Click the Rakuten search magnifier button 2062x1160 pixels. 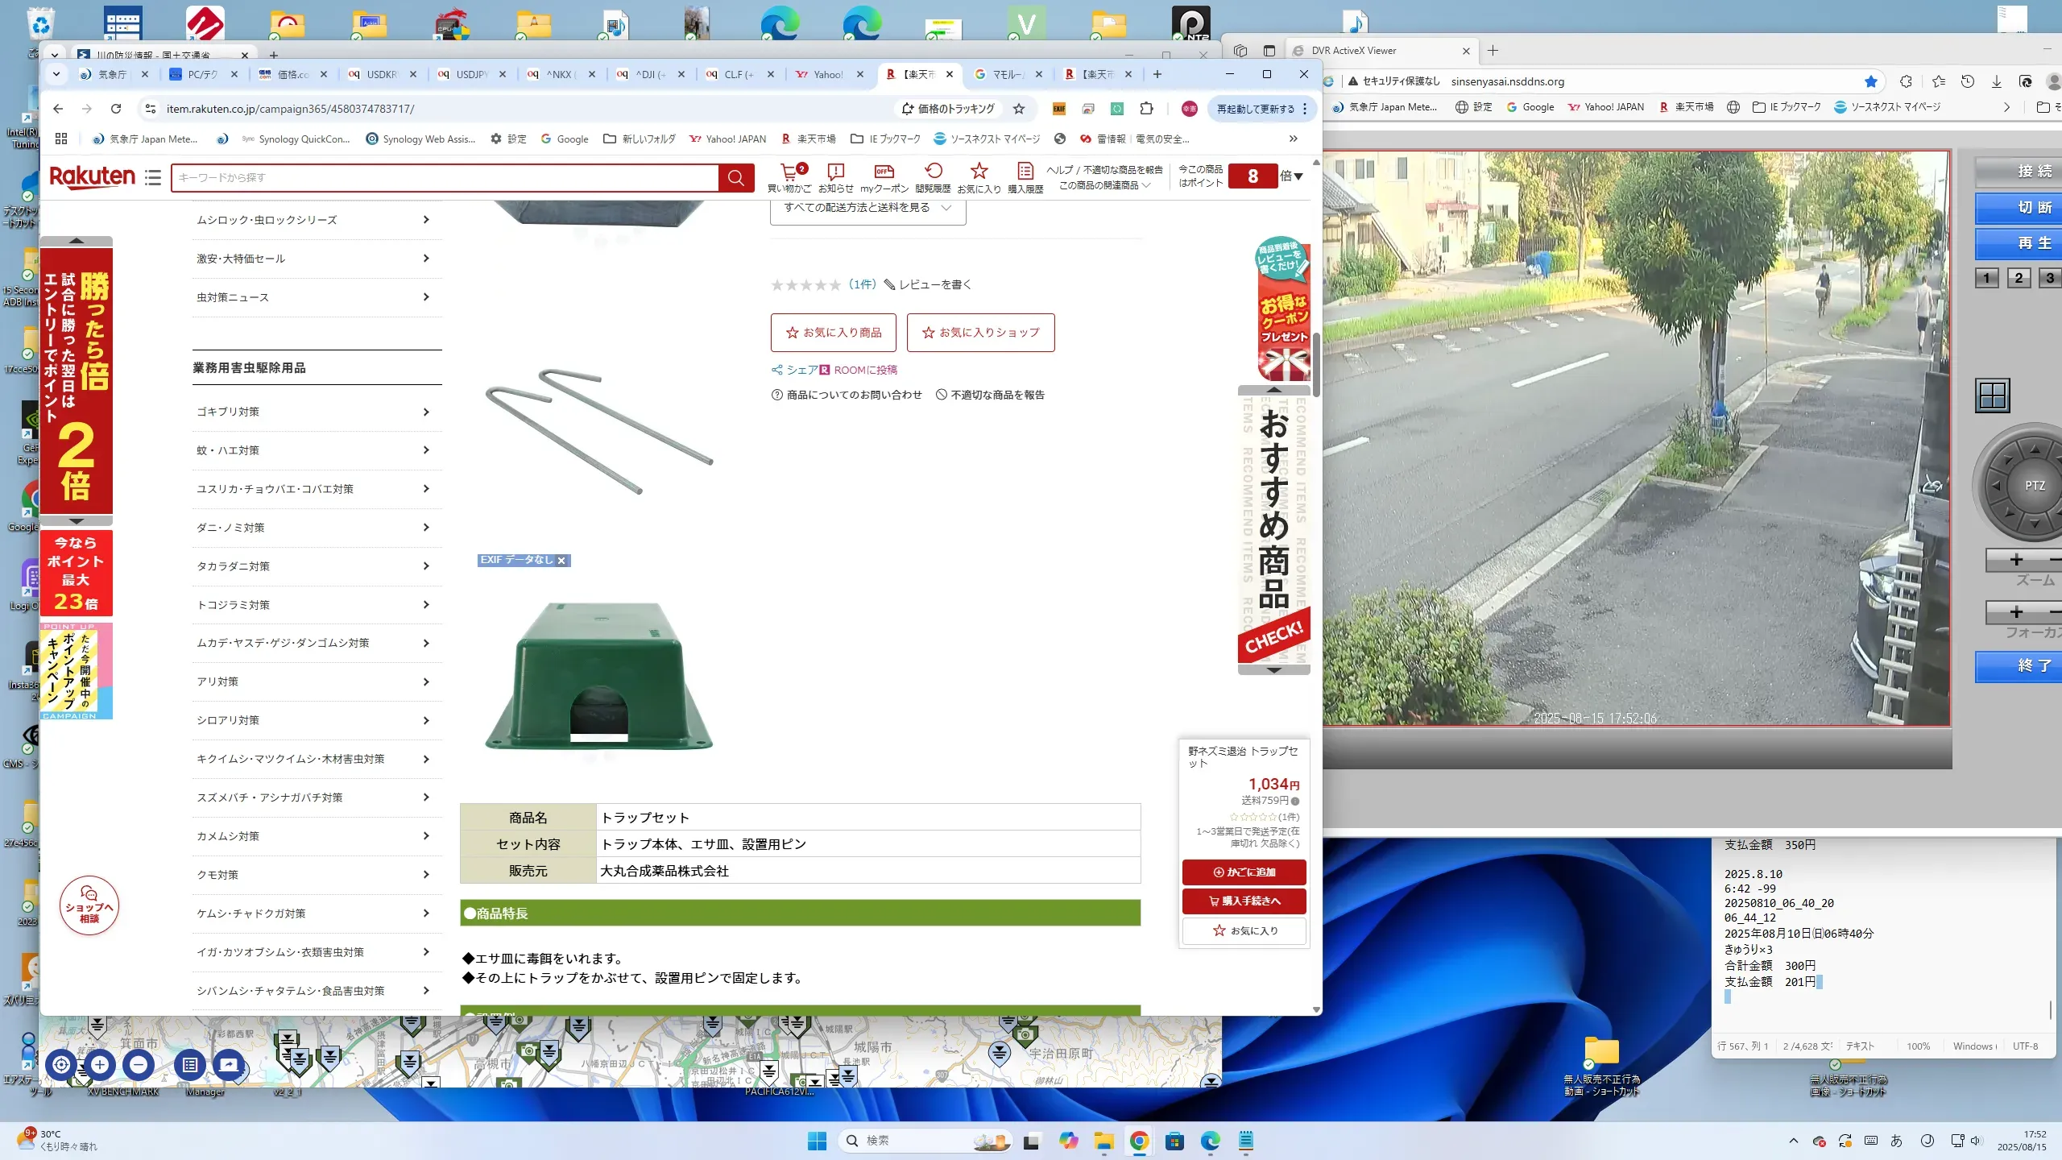pos(735,177)
